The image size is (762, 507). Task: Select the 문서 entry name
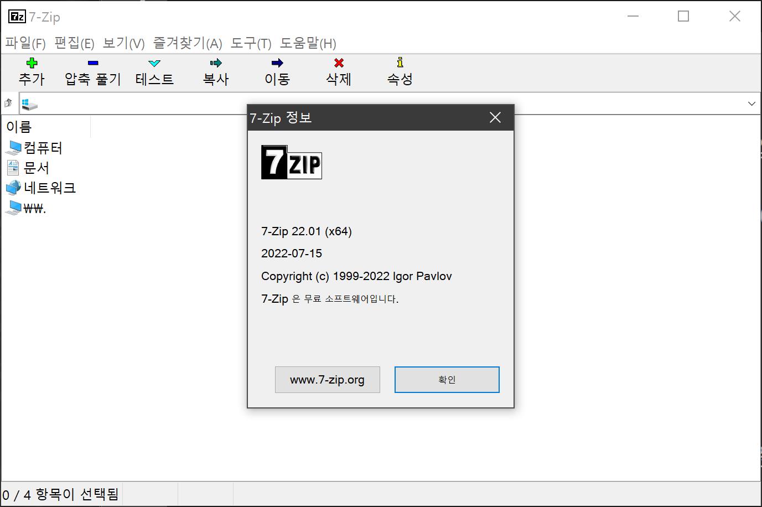click(x=37, y=168)
